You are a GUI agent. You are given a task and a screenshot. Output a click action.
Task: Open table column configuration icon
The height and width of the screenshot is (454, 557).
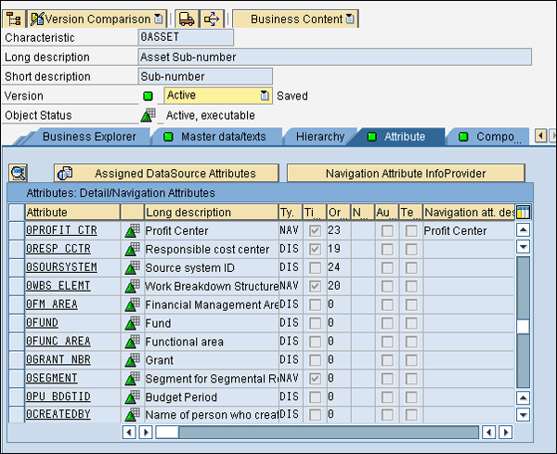[524, 213]
